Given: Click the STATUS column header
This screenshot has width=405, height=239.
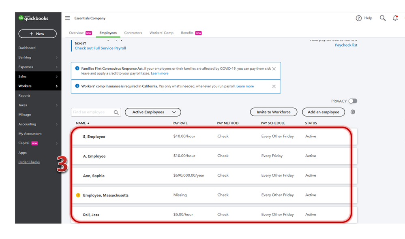Looking at the screenshot, I should [311, 123].
